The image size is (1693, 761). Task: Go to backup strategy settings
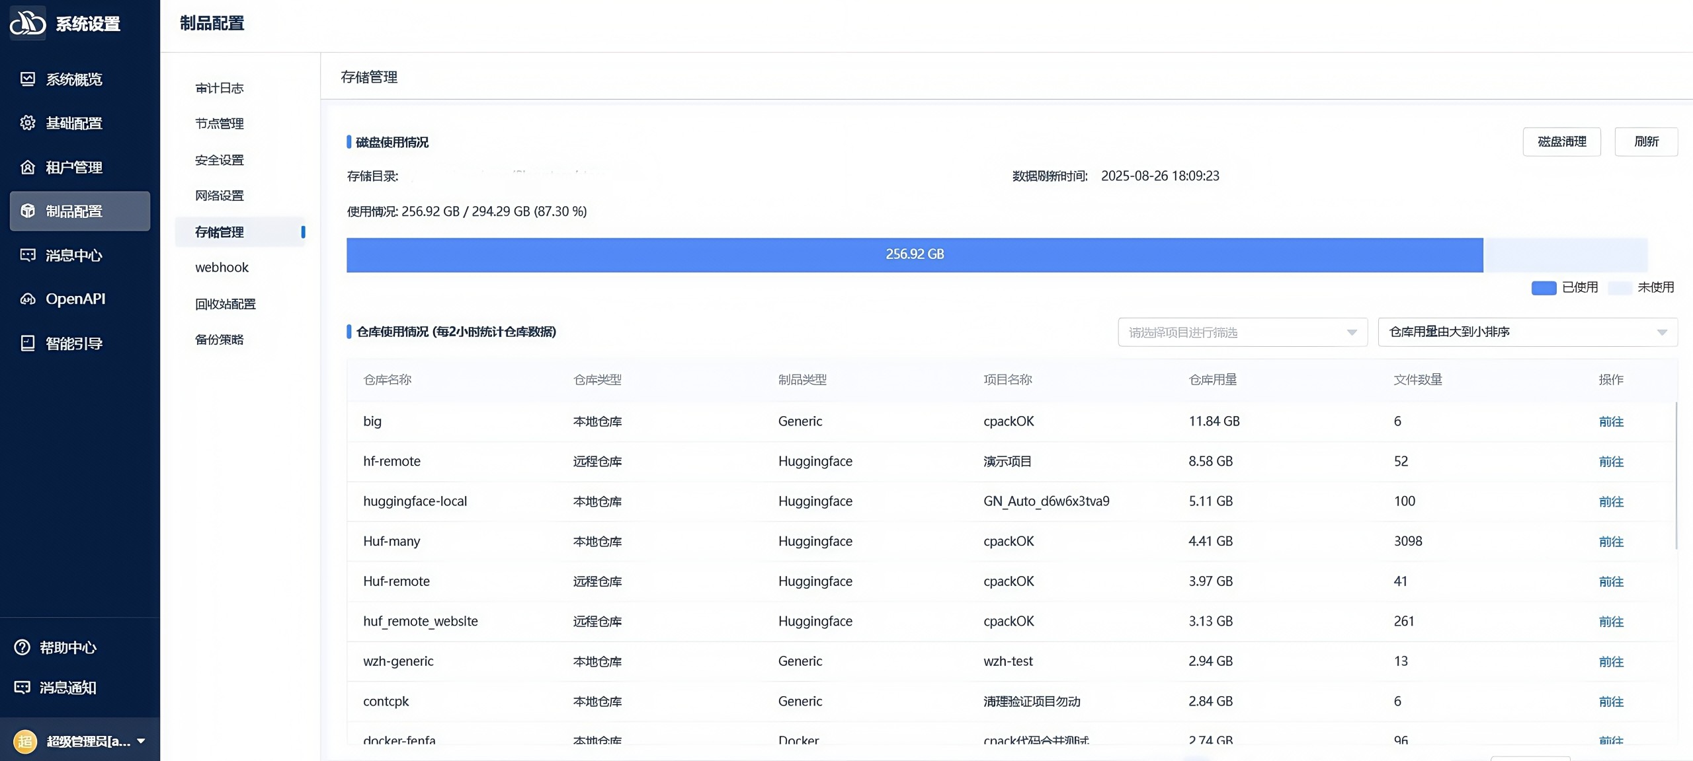tap(220, 340)
